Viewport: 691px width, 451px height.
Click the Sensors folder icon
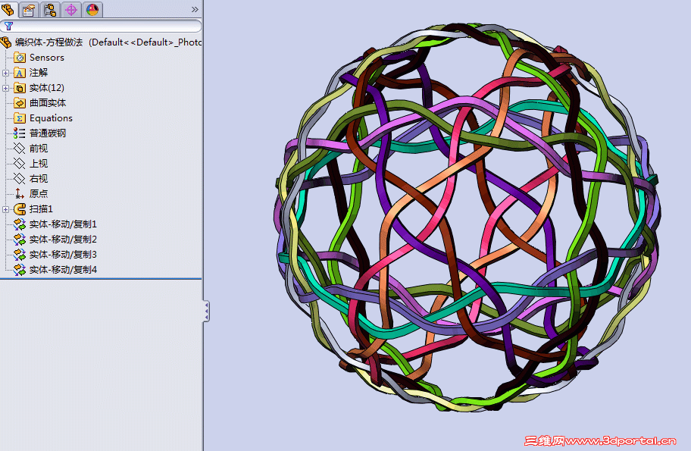pos(20,58)
